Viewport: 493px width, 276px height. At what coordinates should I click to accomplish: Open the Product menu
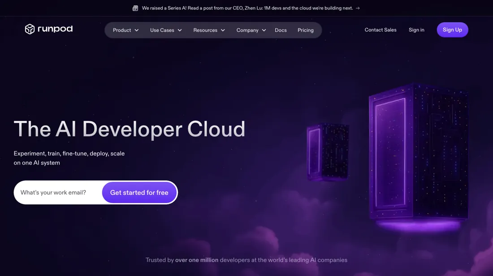pyautogui.click(x=126, y=30)
